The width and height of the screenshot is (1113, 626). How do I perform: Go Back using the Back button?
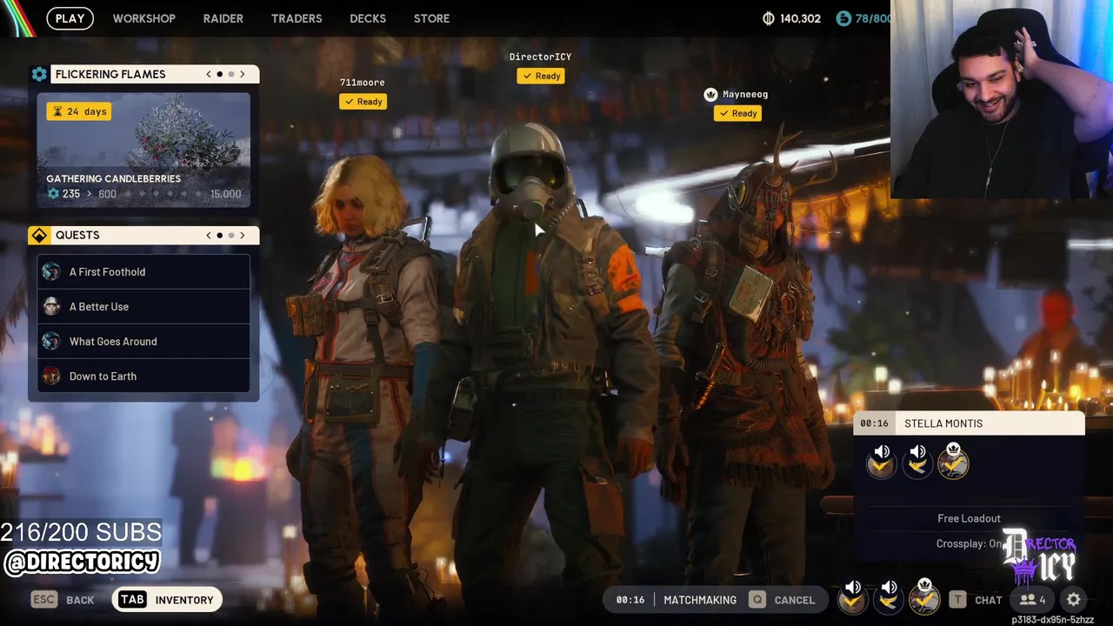point(63,600)
